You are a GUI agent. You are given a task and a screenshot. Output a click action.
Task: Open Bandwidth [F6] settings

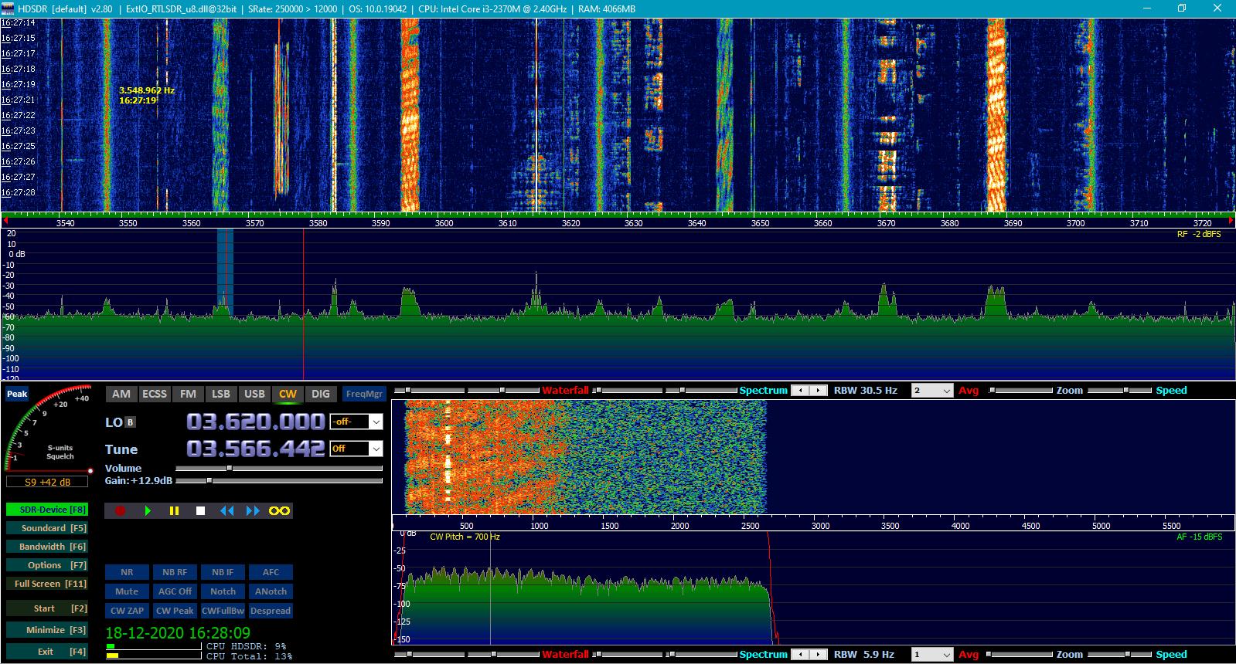tap(46, 547)
